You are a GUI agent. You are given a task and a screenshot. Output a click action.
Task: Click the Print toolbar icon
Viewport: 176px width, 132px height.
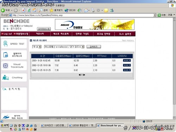tap(93, 10)
